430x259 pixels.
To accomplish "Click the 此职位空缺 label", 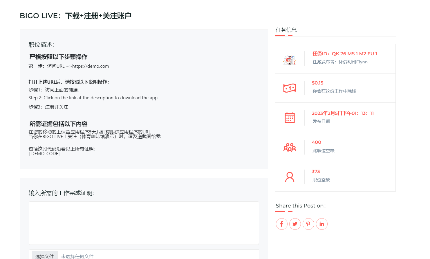I will click(x=323, y=151).
